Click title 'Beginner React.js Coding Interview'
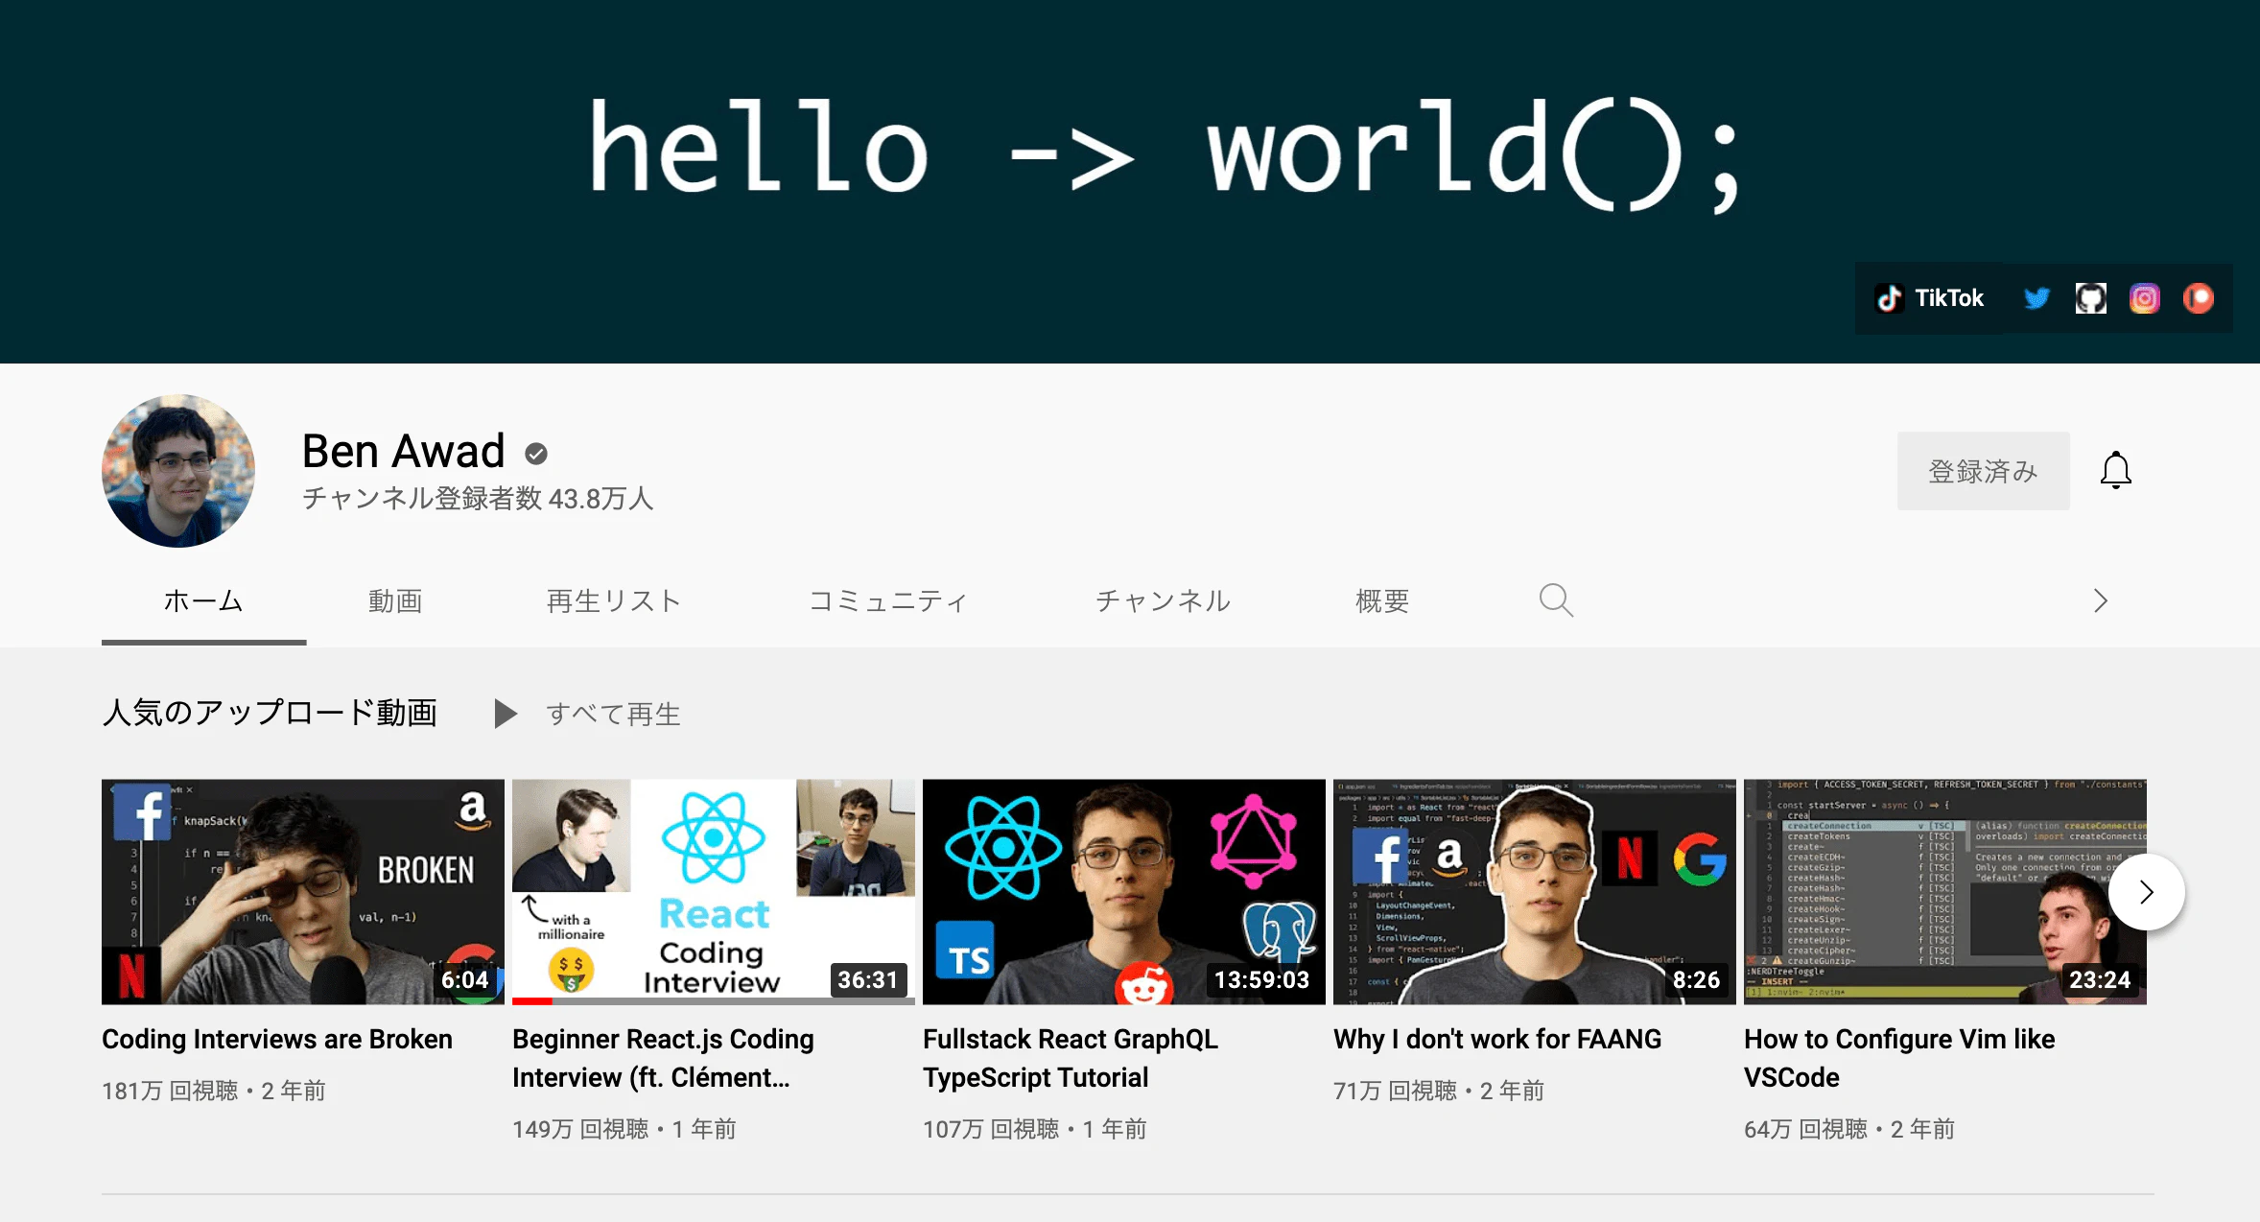Screen dimensions: 2260x1222 tap(664, 1058)
